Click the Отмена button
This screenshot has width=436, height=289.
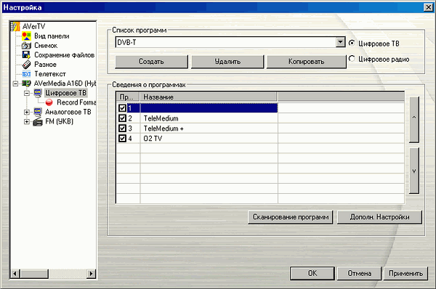pos(359,274)
